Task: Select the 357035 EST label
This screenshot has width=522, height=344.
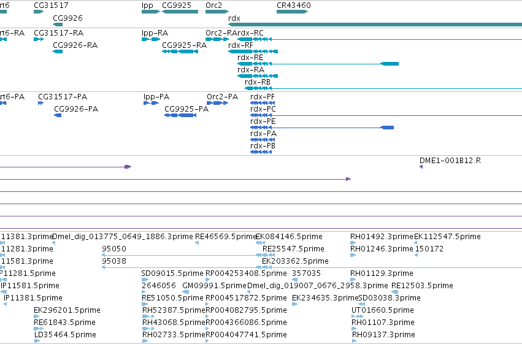Action: 306,273
